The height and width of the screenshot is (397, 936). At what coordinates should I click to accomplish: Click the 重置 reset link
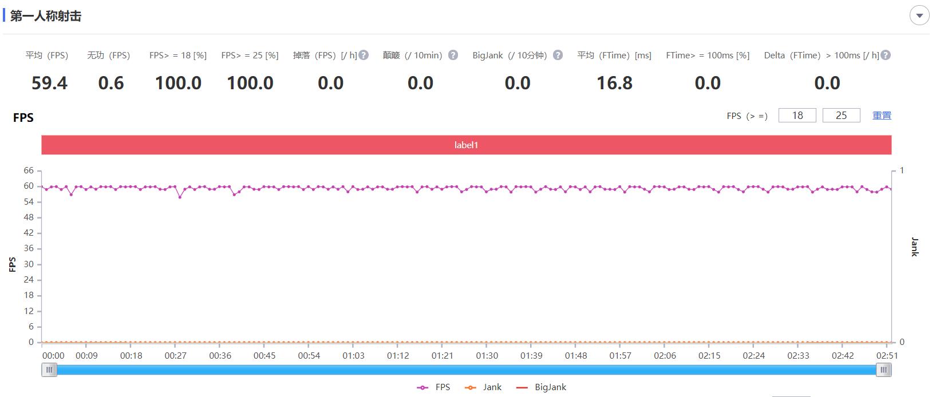pos(882,116)
